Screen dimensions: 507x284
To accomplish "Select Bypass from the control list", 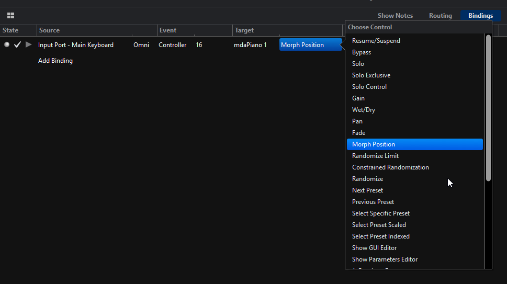I will pos(415,52).
